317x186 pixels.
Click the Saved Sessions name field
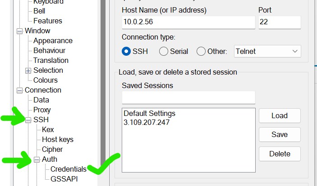[x=188, y=97]
